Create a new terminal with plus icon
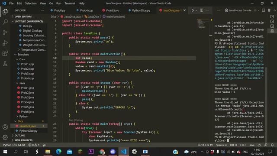This screenshot has height=156, width=277. click(x=255, y=10)
